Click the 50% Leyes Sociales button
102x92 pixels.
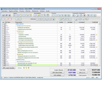9,68
